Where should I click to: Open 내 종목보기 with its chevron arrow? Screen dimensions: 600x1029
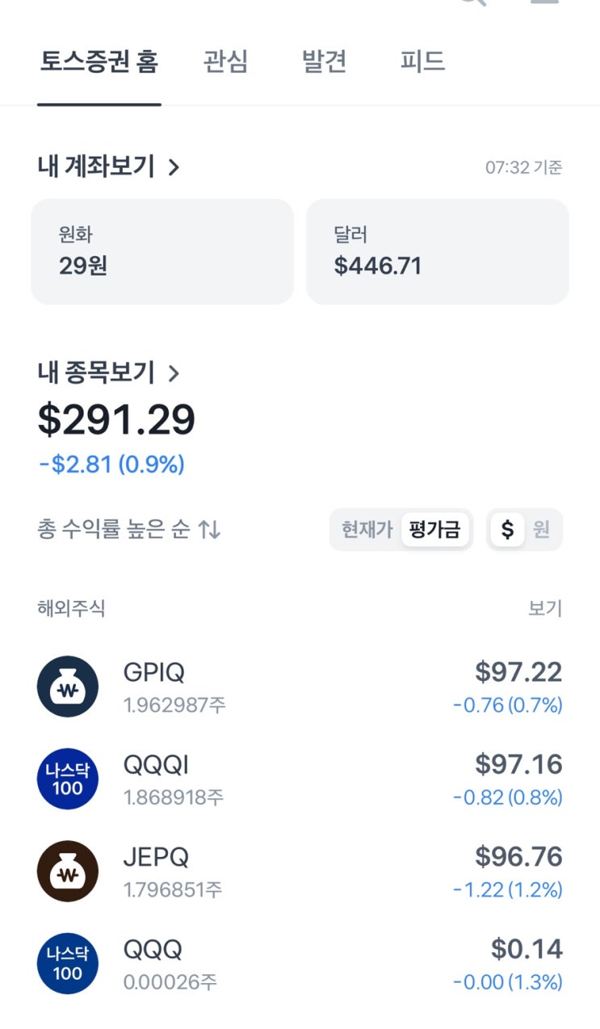click(174, 373)
